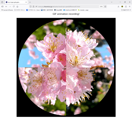Bookmark this page with star icon
The height and width of the screenshot is (127, 132).
coord(105,7)
